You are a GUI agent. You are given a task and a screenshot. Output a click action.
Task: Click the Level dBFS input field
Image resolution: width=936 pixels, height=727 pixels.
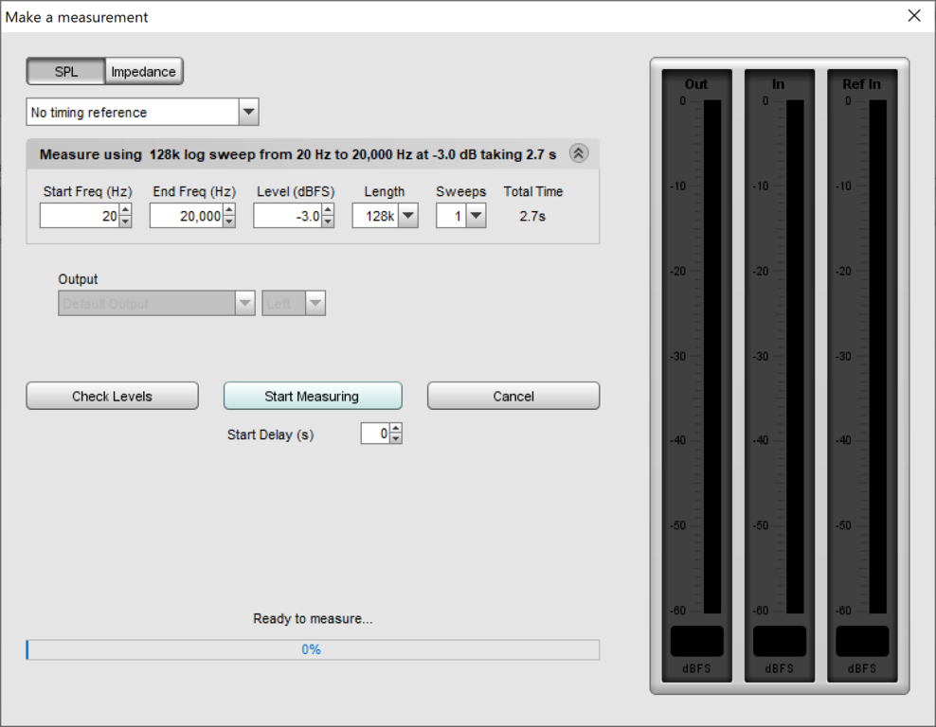288,216
